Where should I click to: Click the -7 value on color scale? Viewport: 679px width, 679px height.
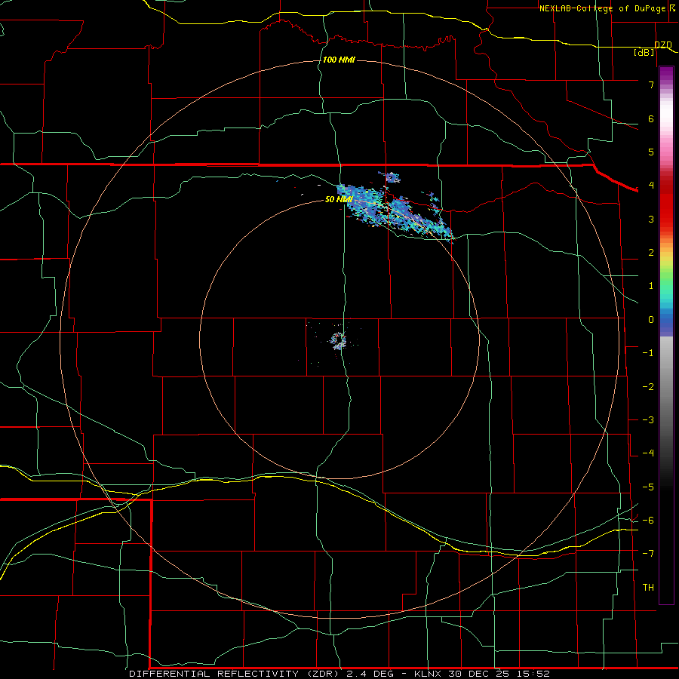tap(648, 553)
